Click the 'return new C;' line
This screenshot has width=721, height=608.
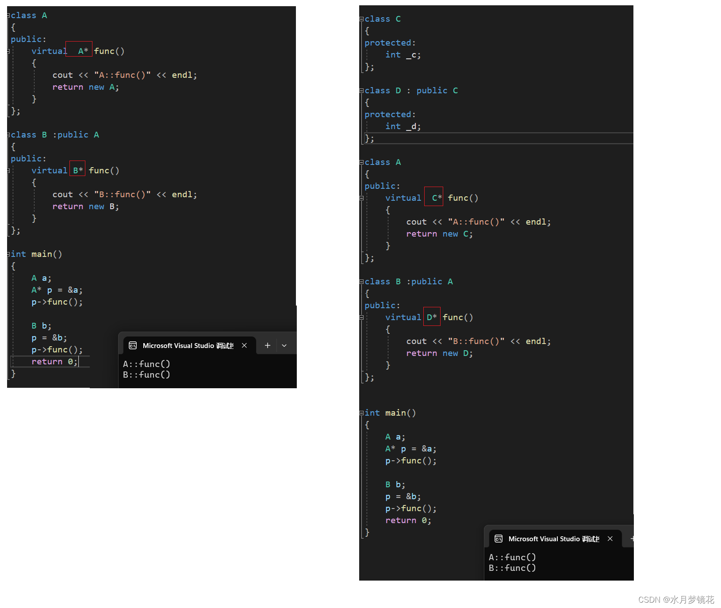tap(440, 234)
